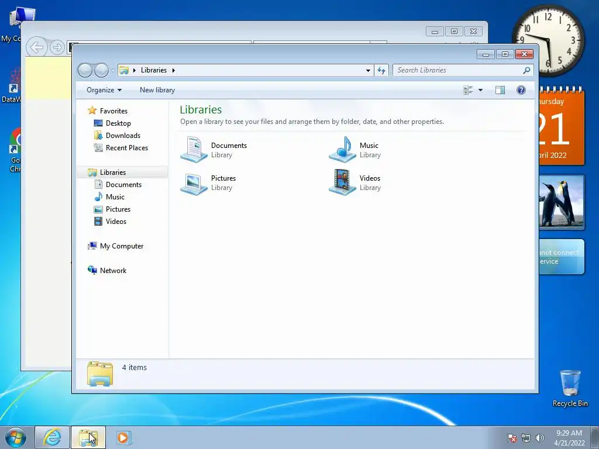Click the penguins slideshow gadget

click(x=562, y=202)
